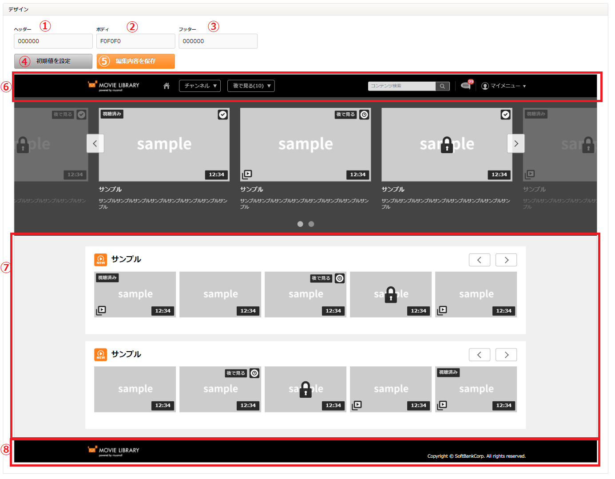Click playlist icon on first row 視聴済み thumbnail
Image resolution: width=615 pixels, height=479 pixels.
(101, 310)
